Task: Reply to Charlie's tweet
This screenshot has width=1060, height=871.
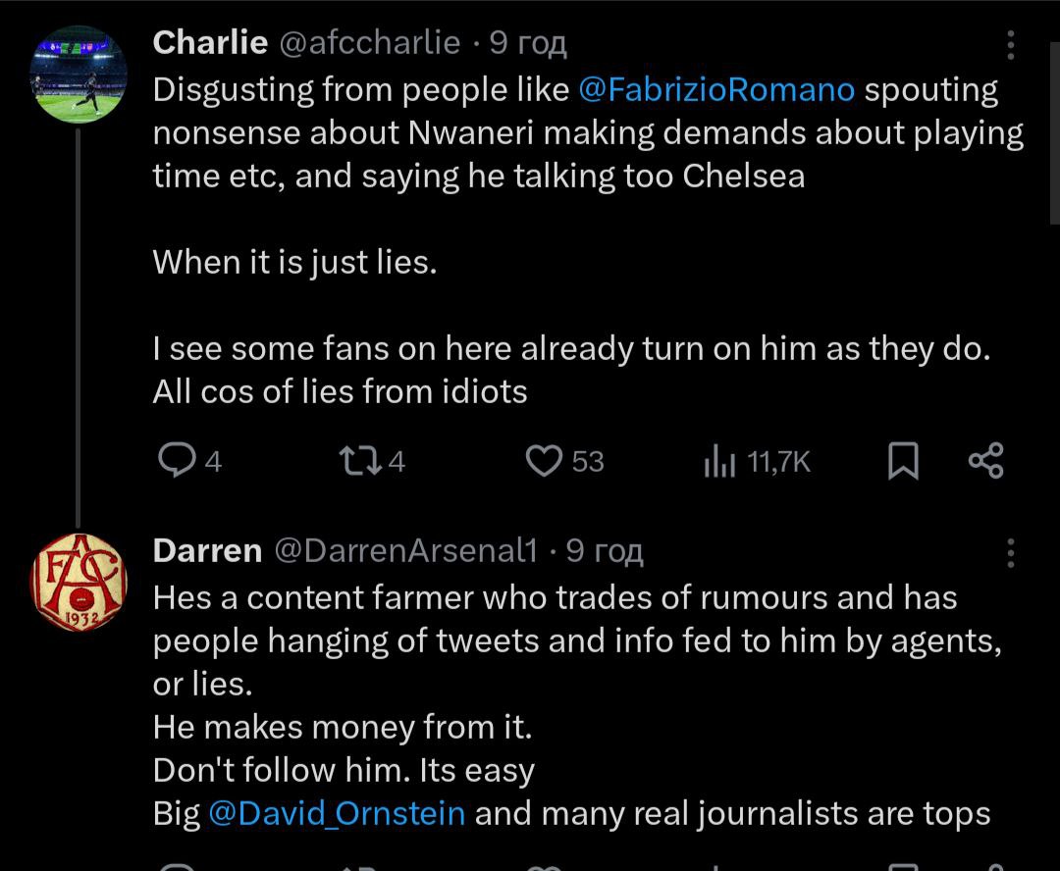Action: pyautogui.click(x=176, y=461)
